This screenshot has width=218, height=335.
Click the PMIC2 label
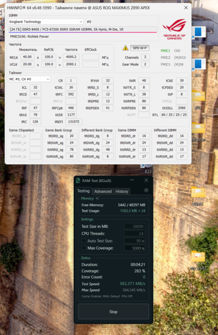point(165,58)
